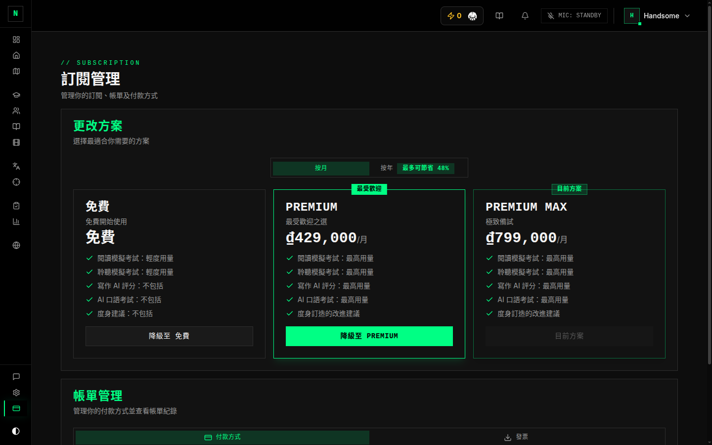712x445 pixels.
Task: Toggle the dark/light theme half-circle icon
Action: [16, 431]
